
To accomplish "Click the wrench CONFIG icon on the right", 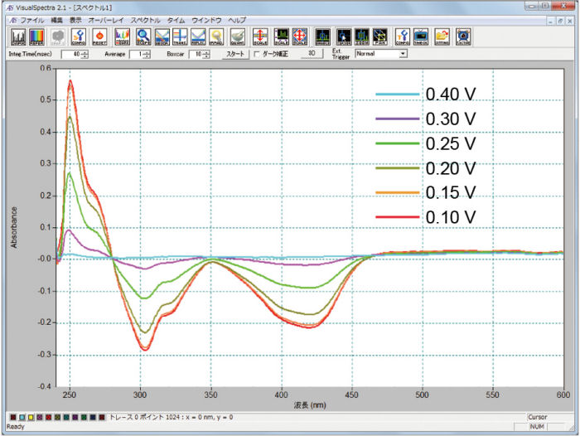I will tap(402, 36).
